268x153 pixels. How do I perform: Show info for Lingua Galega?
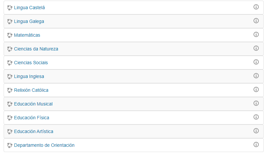[x=256, y=21]
